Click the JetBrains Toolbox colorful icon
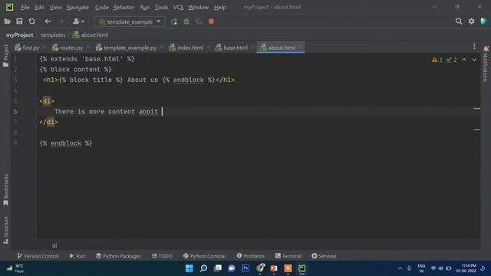Image resolution: width=491 pixels, height=276 pixels. pos(484,21)
